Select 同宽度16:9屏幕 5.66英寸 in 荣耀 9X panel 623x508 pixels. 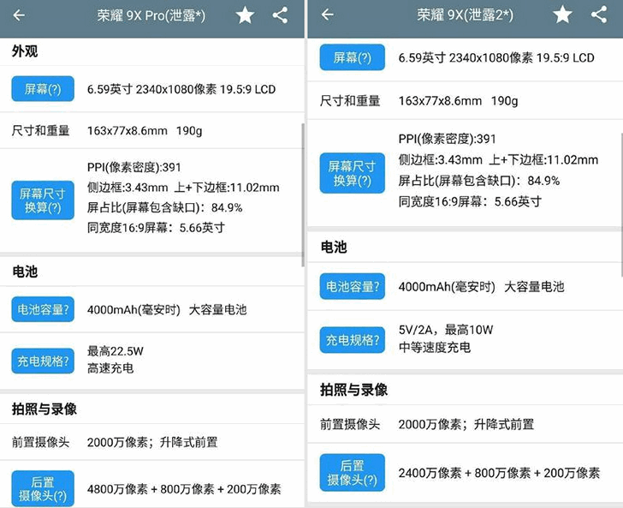470,201
